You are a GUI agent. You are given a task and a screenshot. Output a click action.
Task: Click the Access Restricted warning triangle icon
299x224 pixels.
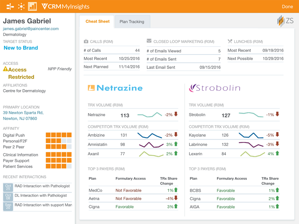point(5,69)
